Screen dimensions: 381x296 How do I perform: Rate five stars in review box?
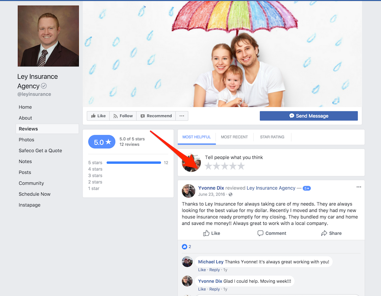(x=241, y=166)
